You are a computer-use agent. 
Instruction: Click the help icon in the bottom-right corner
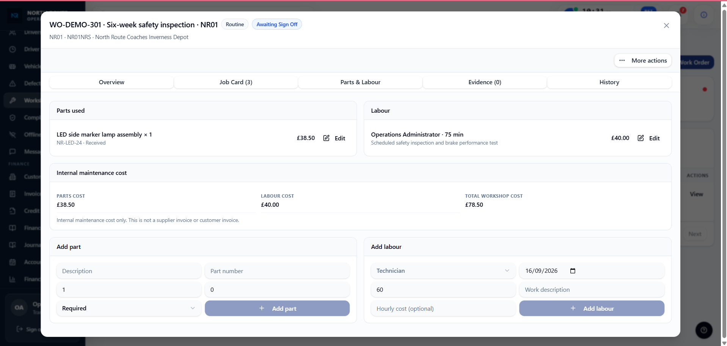[x=704, y=330]
